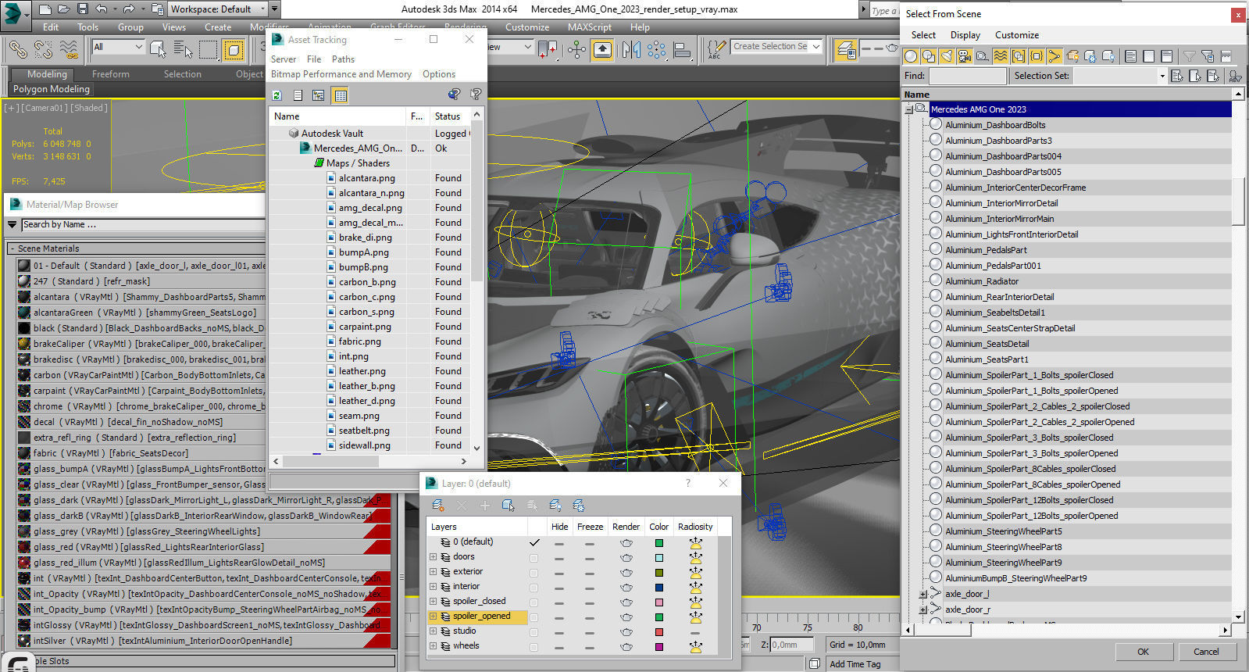Toggle the spoiler_closed layer checkbox
The width and height of the screenshot is (1249, 672).
click(534, 602)
